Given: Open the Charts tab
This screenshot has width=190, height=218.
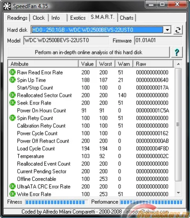Looking at the screenshot, I should [126, 18].
